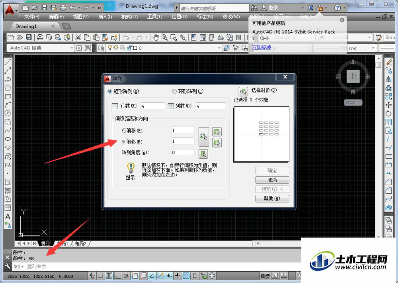Open the Table tool

[8, 208]
